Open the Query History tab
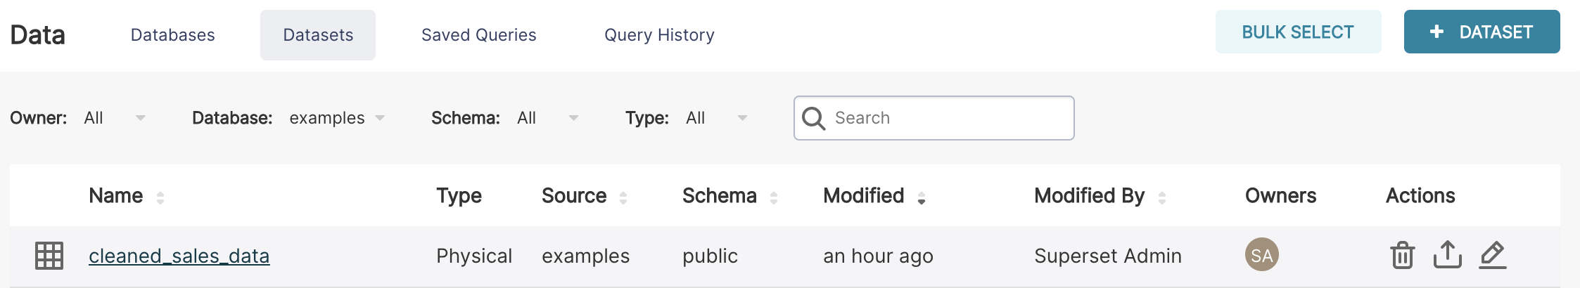1580x288 pixels. click(659, 35)
